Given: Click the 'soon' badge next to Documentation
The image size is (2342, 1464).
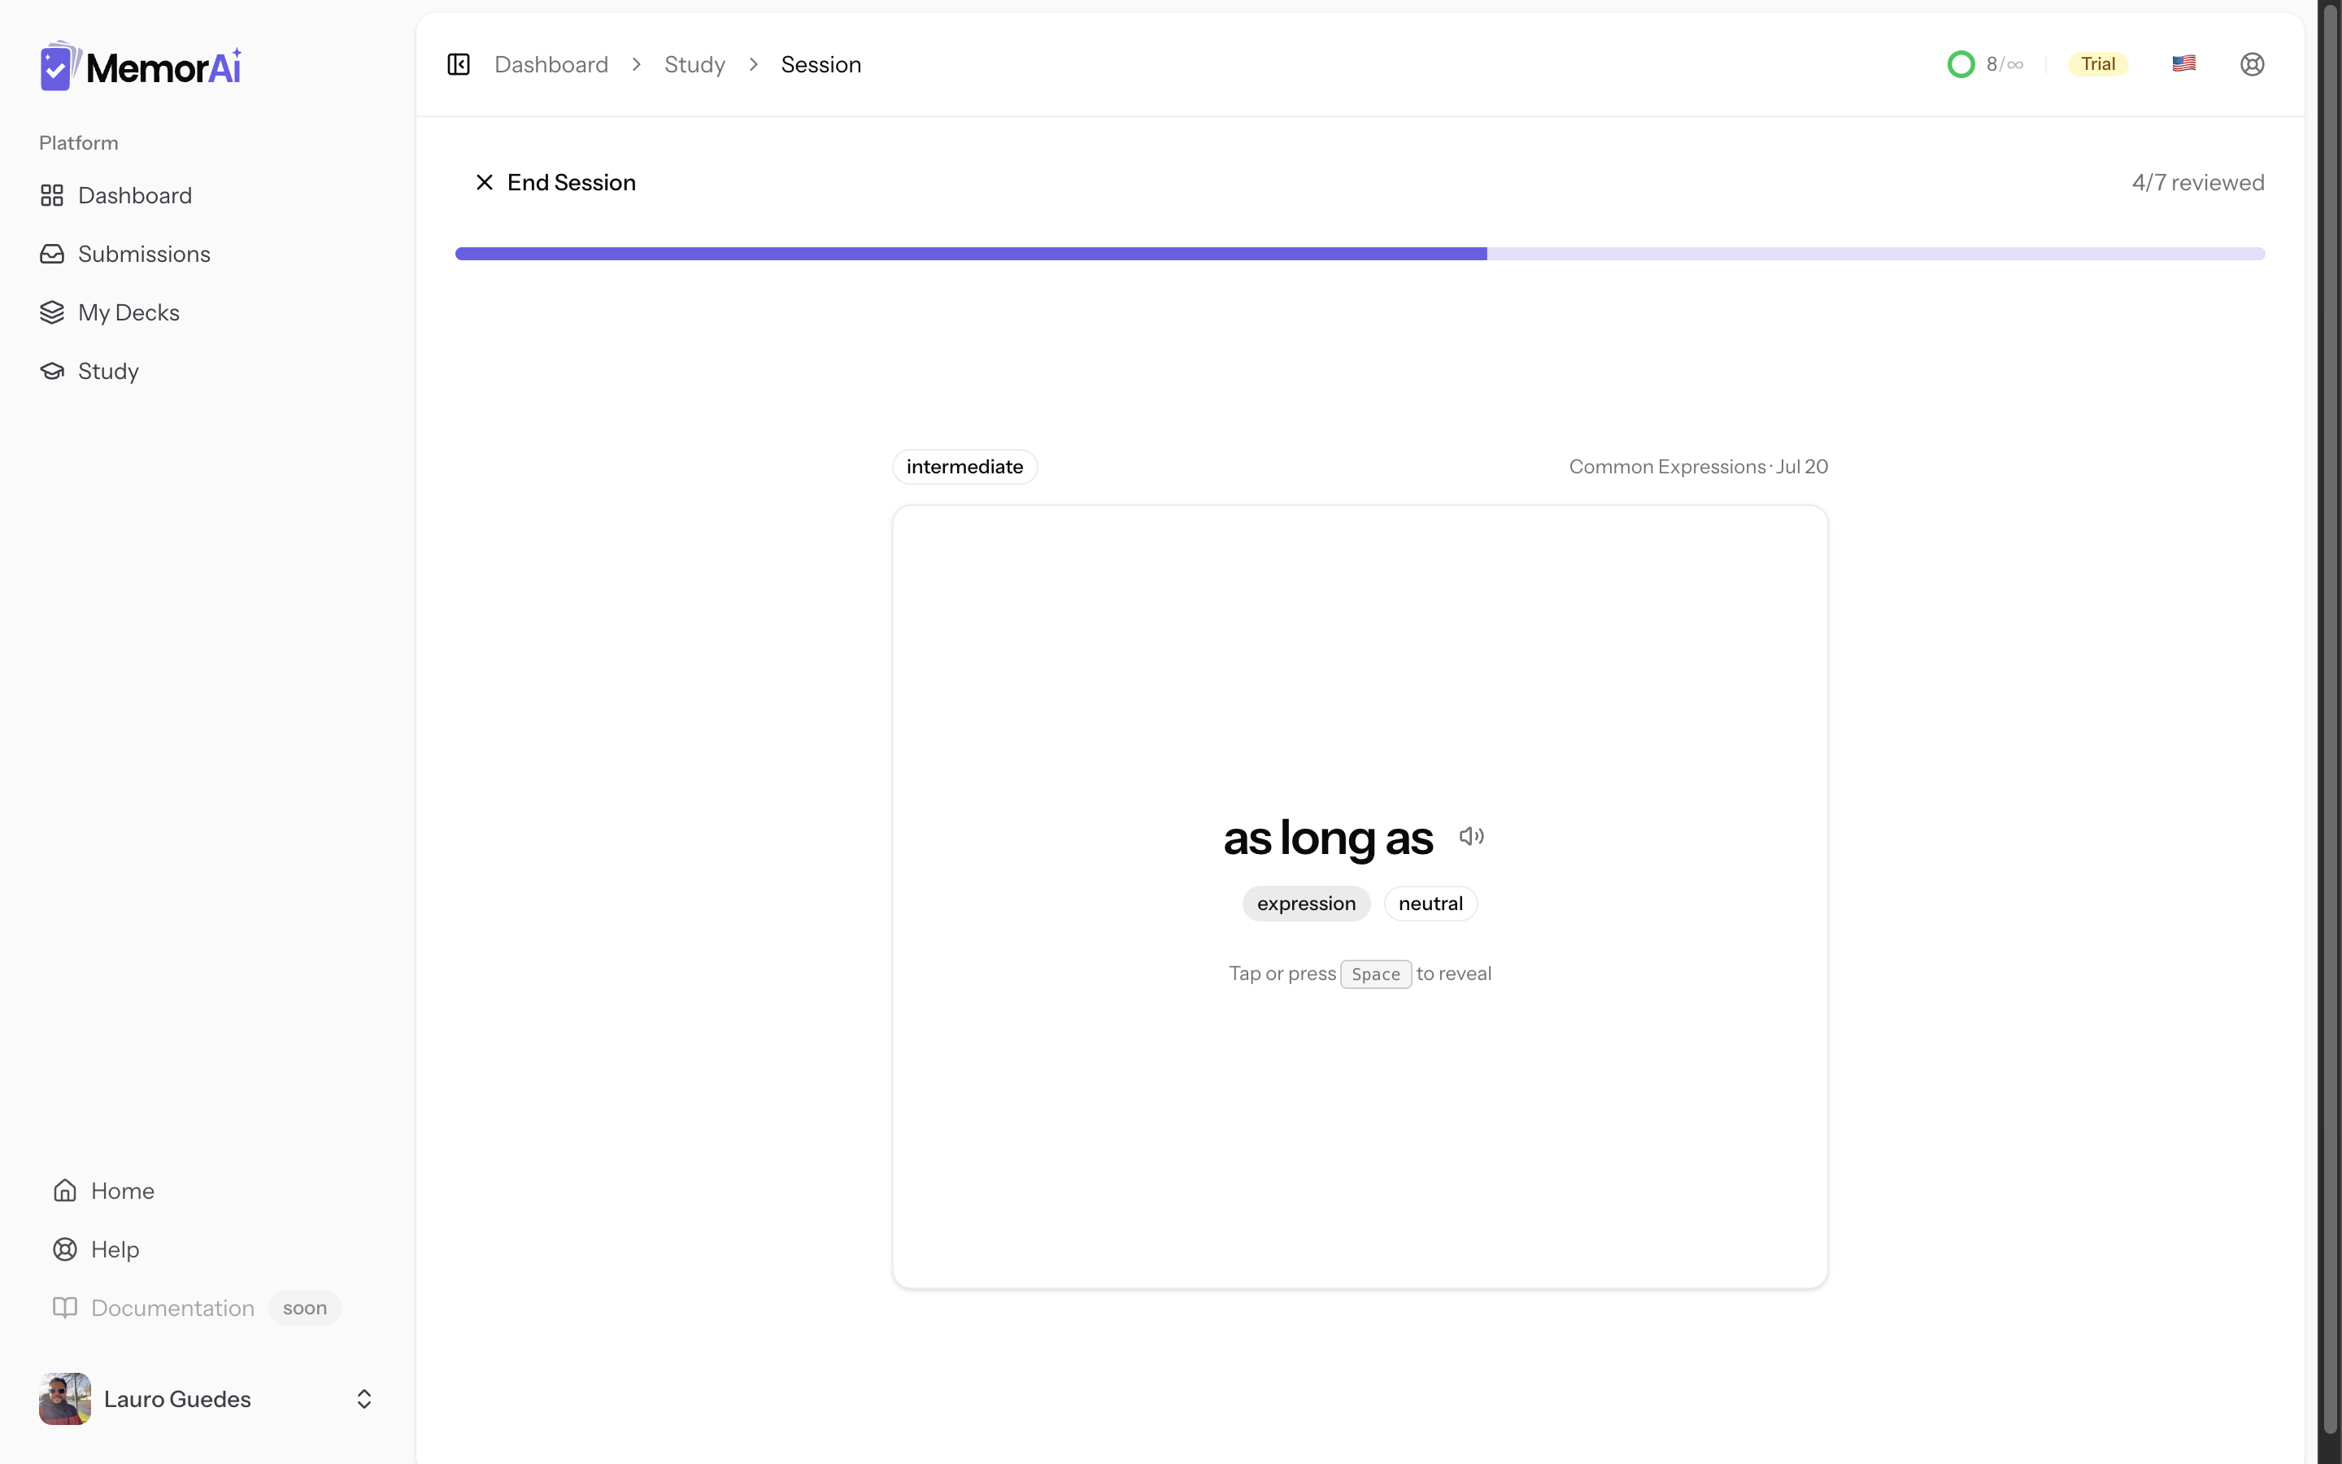Looking at the screenshot, I should click(x=305, y=1307).
